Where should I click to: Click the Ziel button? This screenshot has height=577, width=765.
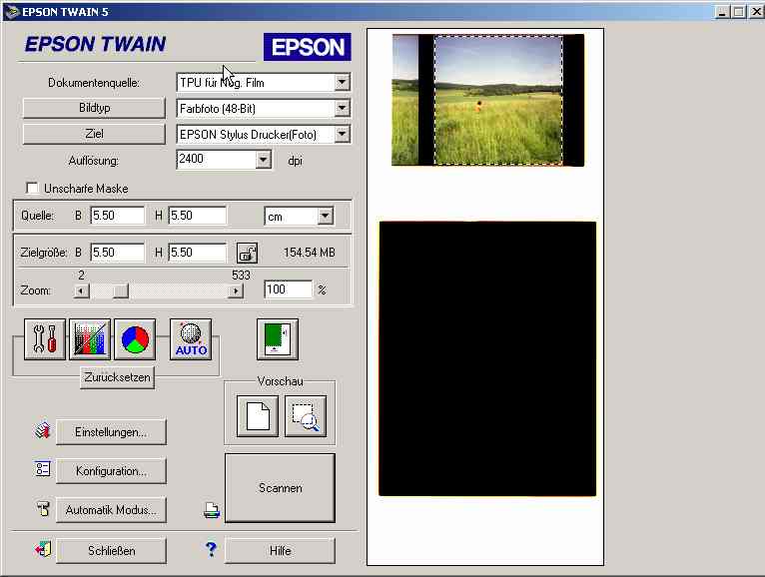tap(94, 134)
